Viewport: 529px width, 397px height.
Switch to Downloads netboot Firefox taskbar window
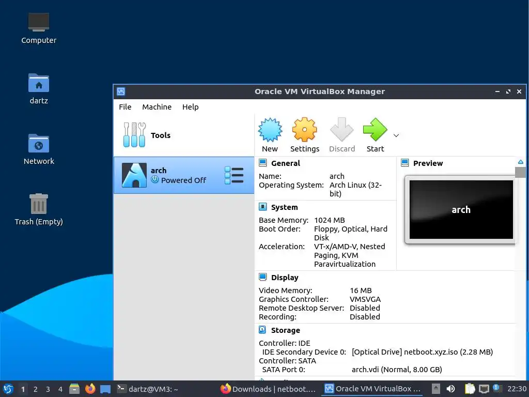[x=268, y=389]
